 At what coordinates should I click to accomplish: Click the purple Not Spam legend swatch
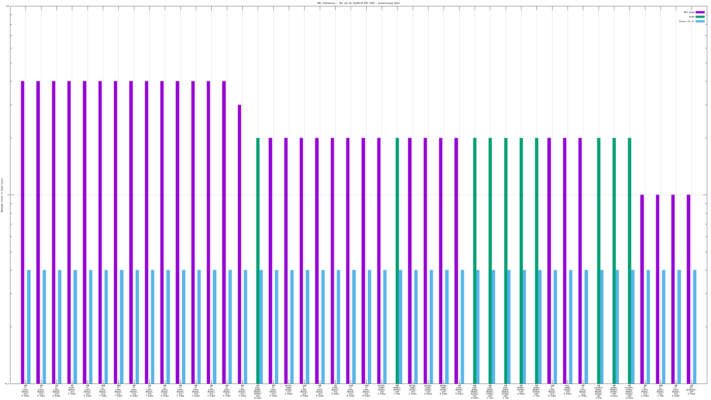point(700,12)
